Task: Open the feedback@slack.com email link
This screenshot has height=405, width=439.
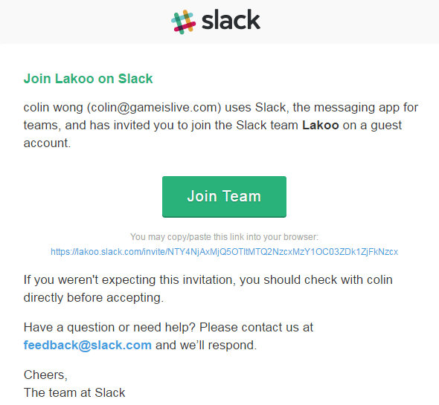Action: point(88,345)
